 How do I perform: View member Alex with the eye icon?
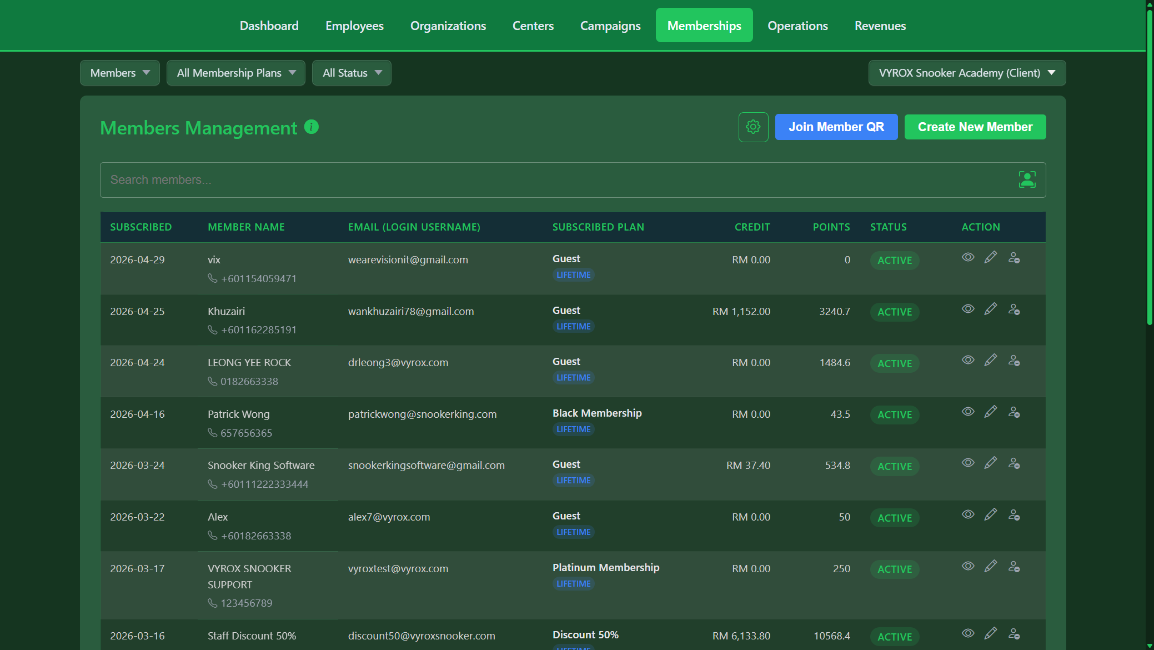[968, 514]
